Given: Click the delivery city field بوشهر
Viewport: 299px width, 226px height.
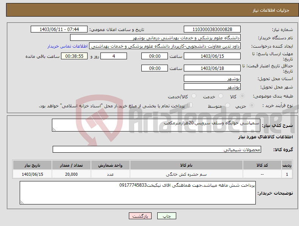Looking at the screenshot, I should [212, 87].
